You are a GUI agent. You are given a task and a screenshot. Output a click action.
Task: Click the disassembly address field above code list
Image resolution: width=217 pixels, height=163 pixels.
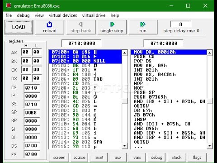[164, 43]
